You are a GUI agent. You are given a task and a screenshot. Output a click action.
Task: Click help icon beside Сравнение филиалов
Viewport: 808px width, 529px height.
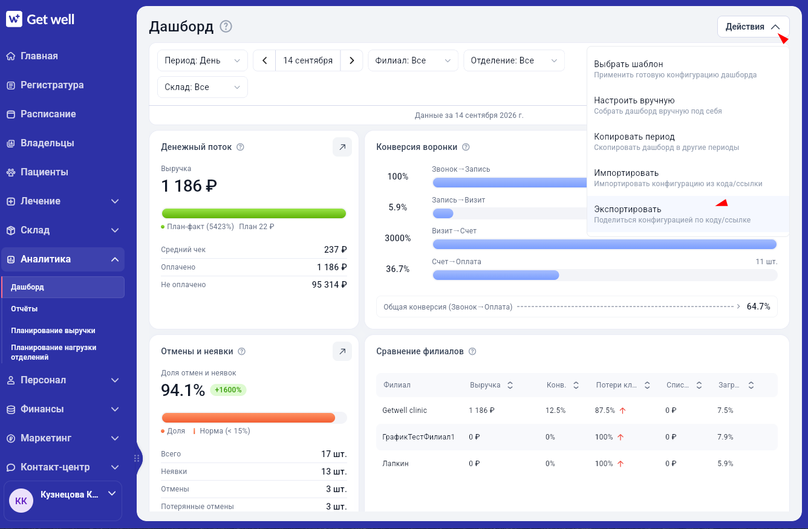coord(473,351)
